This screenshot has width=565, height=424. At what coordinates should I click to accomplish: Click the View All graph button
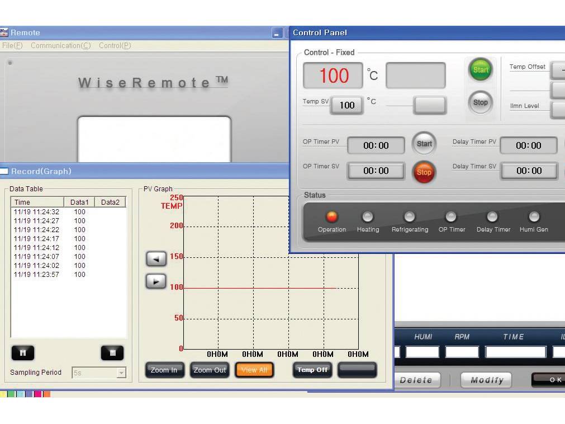pyautogui.click(x=254, y=370)
